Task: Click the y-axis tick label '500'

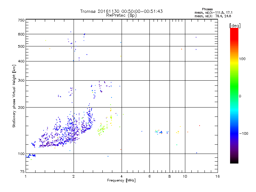Action: (x=21, y=46)
